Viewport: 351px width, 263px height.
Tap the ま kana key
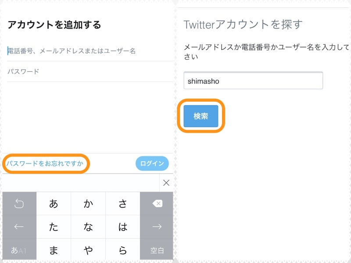click(53, 250)
